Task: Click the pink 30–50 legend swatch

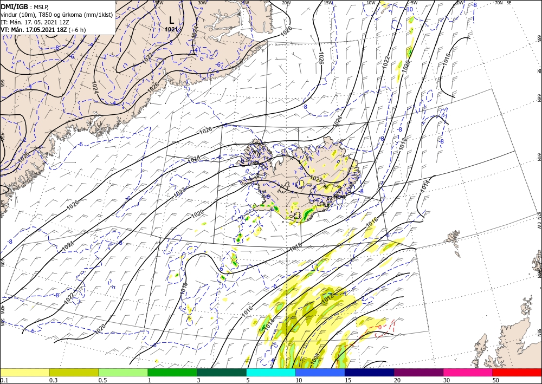Action: (468, 372)
